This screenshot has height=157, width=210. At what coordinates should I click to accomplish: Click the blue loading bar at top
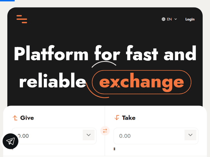tap(7, 1)
